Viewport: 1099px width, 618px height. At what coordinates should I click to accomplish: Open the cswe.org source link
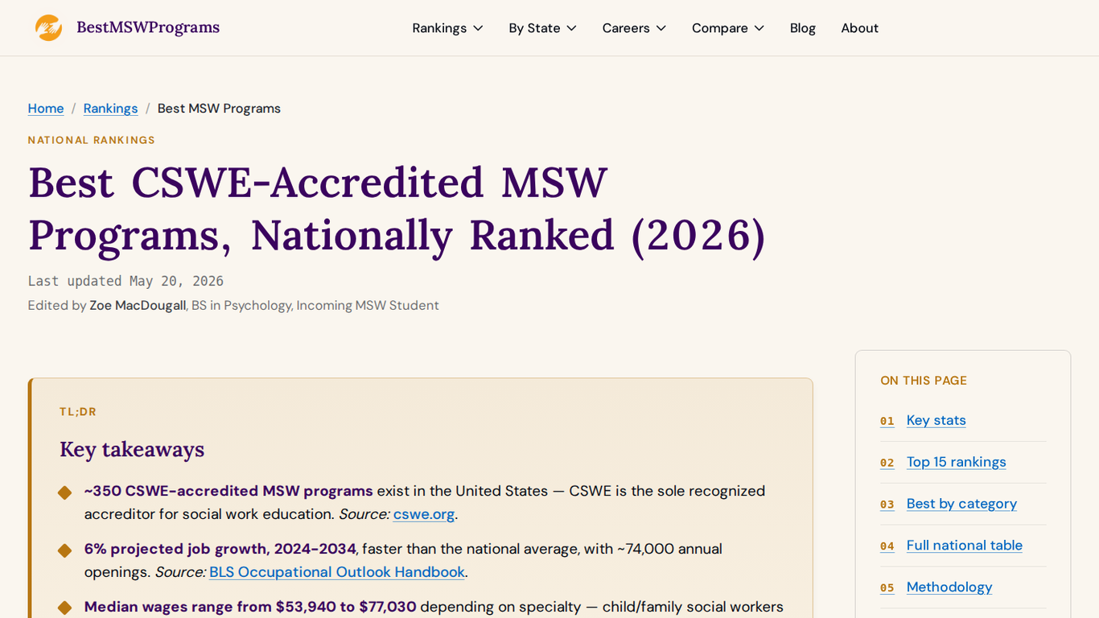(424, 514)
